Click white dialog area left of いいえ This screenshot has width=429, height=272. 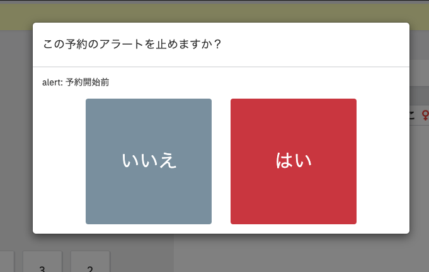pyautogui.click(x=59, y=161)
